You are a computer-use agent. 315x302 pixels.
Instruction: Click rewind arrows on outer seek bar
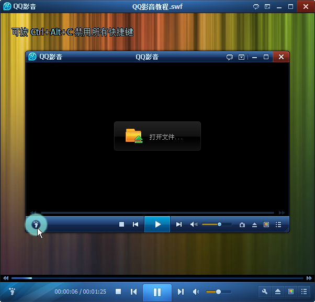tap(6, 278)
